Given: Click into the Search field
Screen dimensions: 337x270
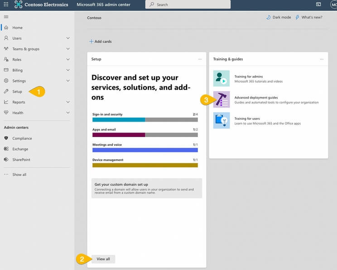Looking at the screenshot, I should pos(188,4).
